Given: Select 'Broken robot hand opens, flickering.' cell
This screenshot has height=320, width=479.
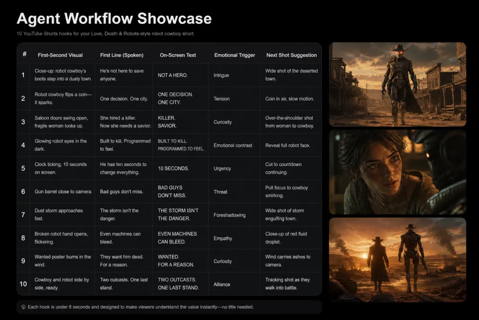Looking at the screenshot, I should [x=61, y=238].
